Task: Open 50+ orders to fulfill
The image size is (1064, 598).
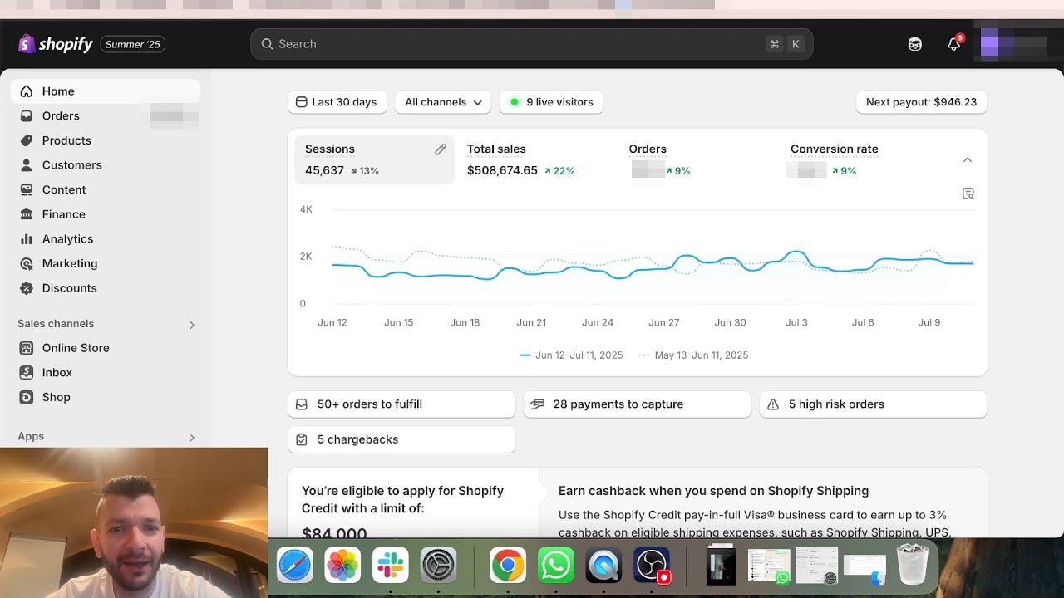Action: pyautogui.click(x=401, y=404)
